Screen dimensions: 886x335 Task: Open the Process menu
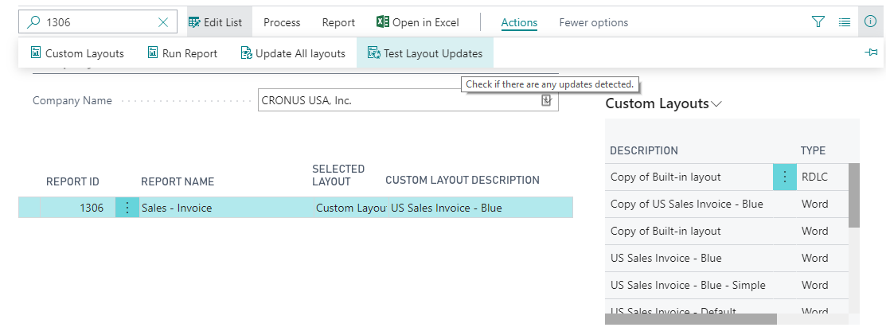(282, 22)
